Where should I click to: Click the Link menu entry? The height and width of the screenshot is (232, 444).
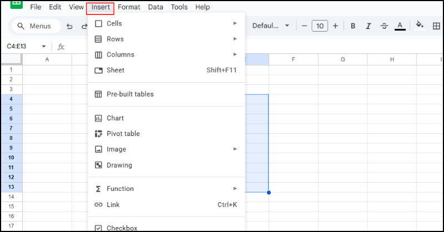pyautogui.click(x=113, y=205)
